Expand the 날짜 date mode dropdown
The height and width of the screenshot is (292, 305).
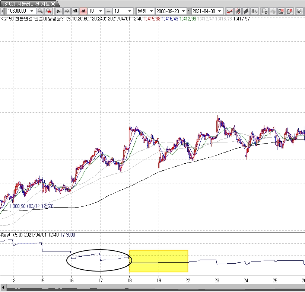tap(152, 11)
